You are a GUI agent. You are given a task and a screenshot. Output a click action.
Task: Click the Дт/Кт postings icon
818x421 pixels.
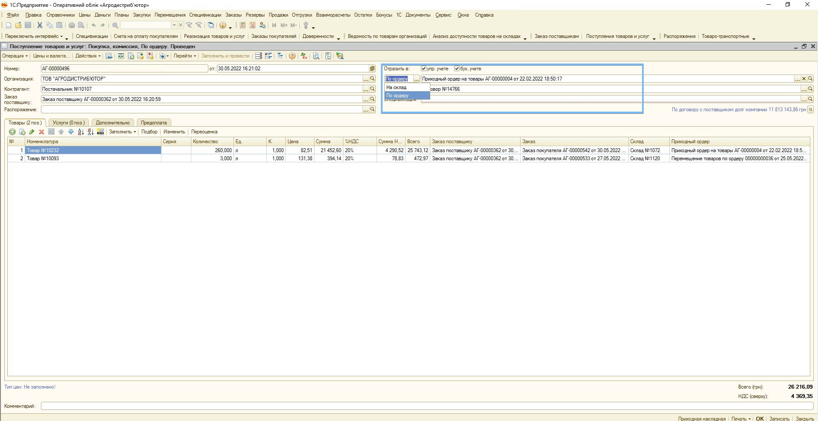[304, 56]
